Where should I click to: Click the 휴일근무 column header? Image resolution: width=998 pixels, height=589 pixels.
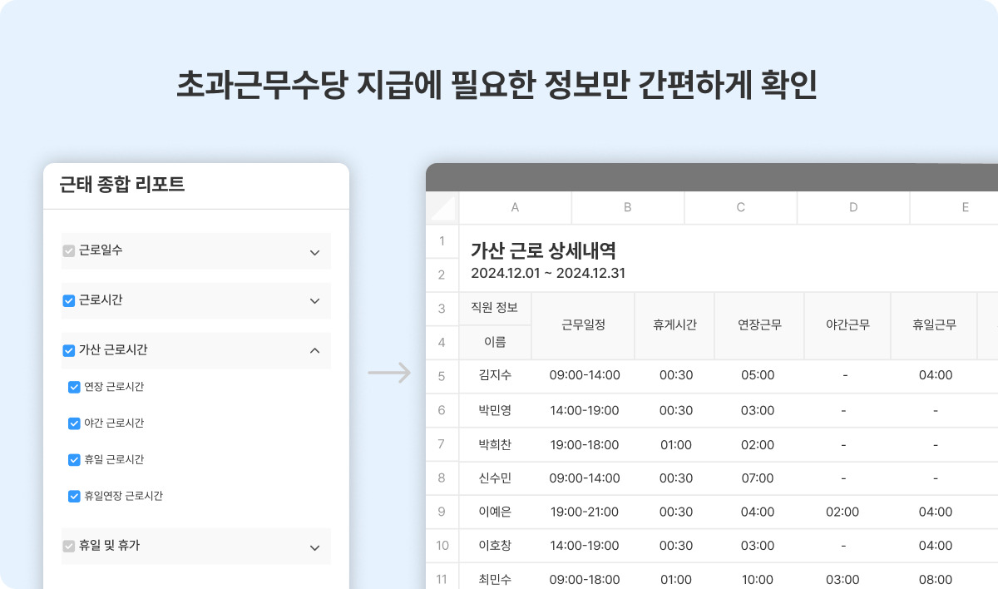point(934,325)
